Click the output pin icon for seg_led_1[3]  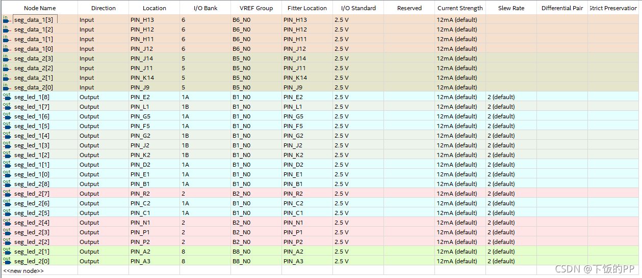(x=7, y=145)
